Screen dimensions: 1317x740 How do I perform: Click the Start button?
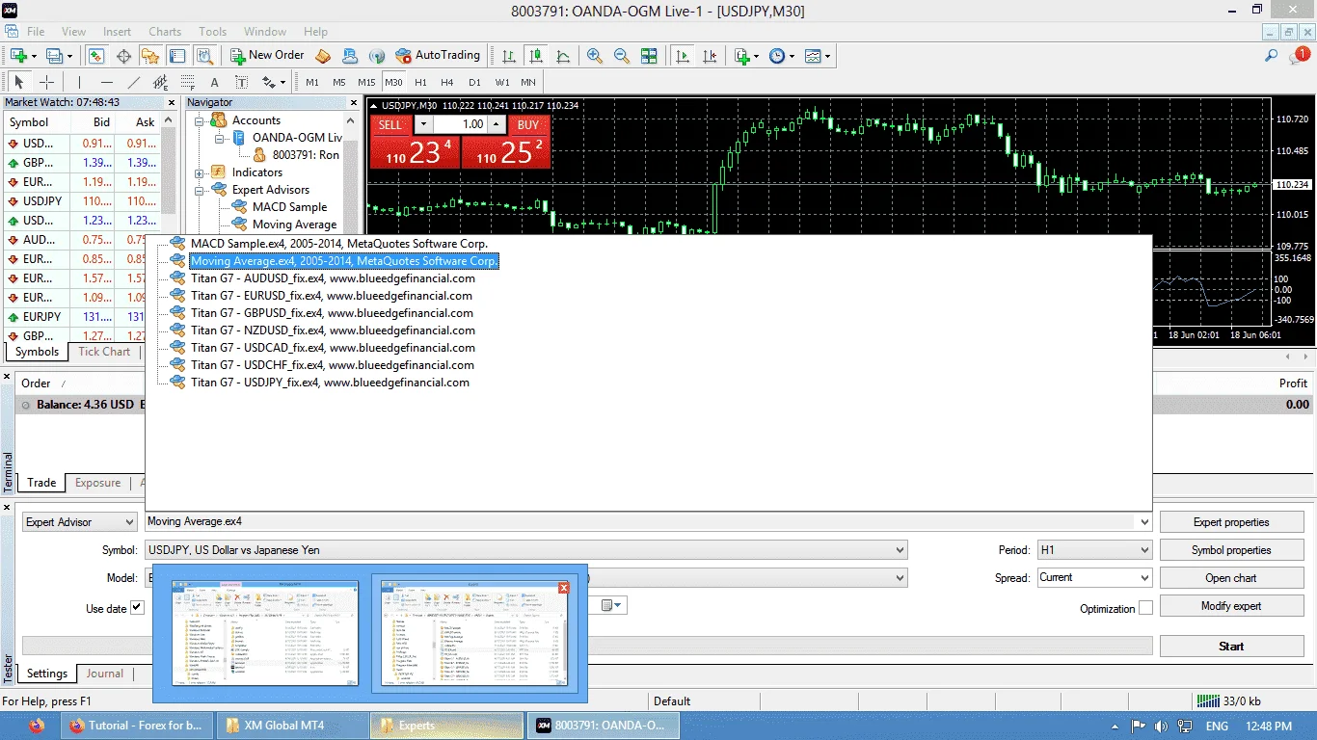(x=1231, y=647)
